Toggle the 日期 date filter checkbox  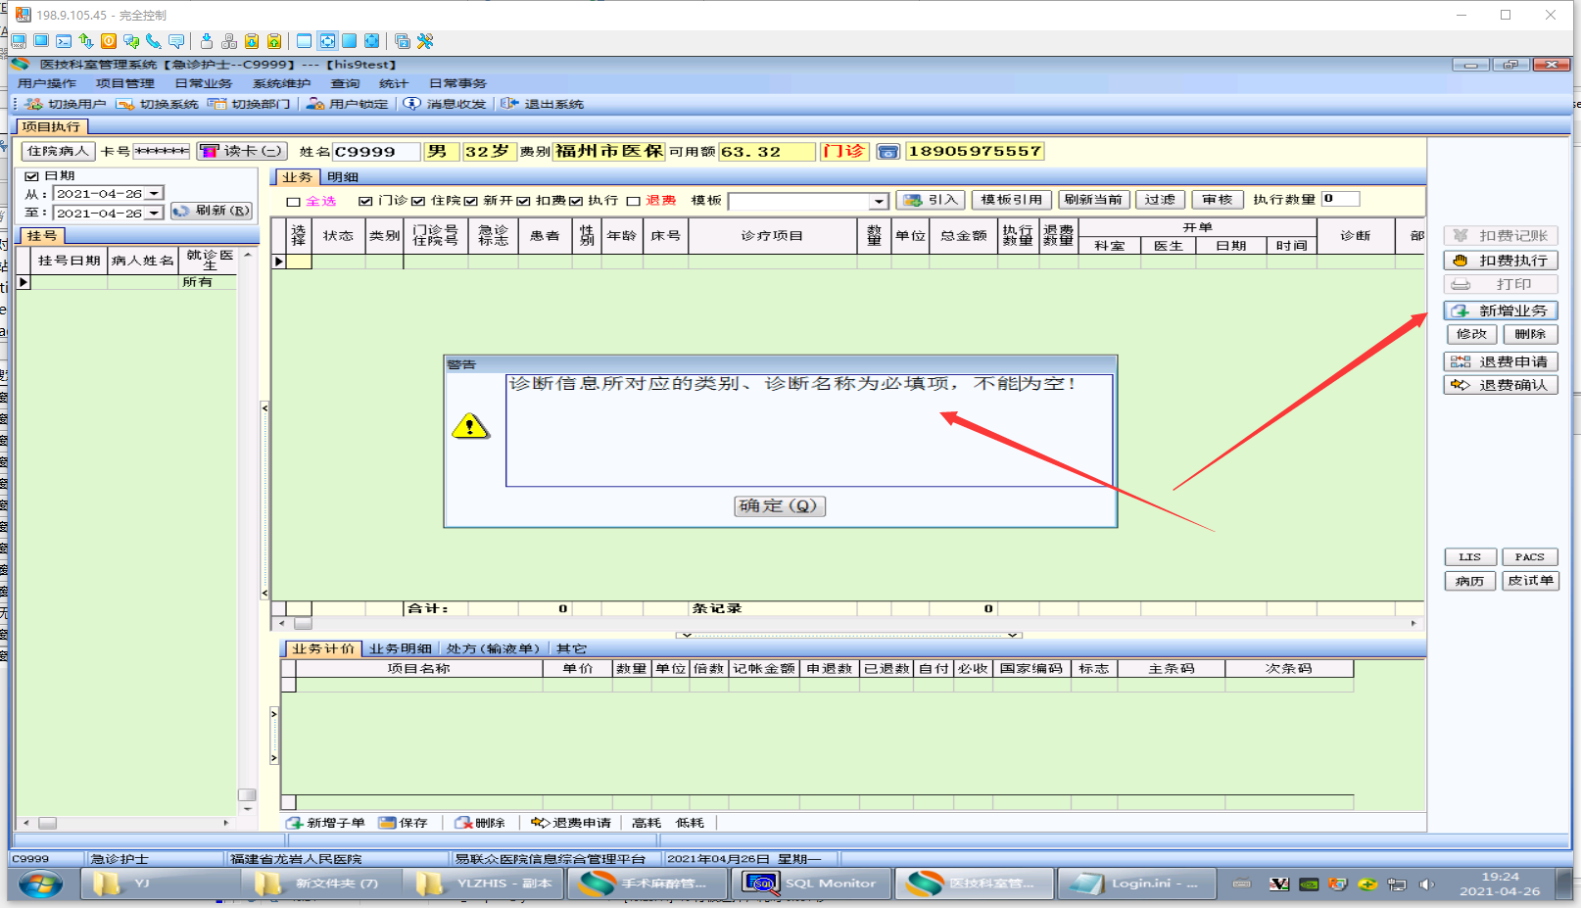click(x=31, y=176)
